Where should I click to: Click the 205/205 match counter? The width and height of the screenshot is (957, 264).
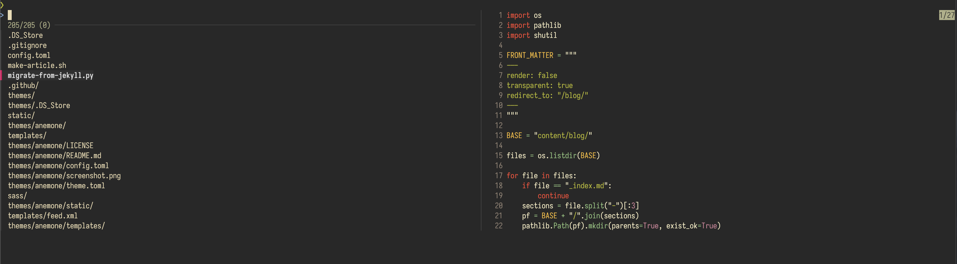28,25
